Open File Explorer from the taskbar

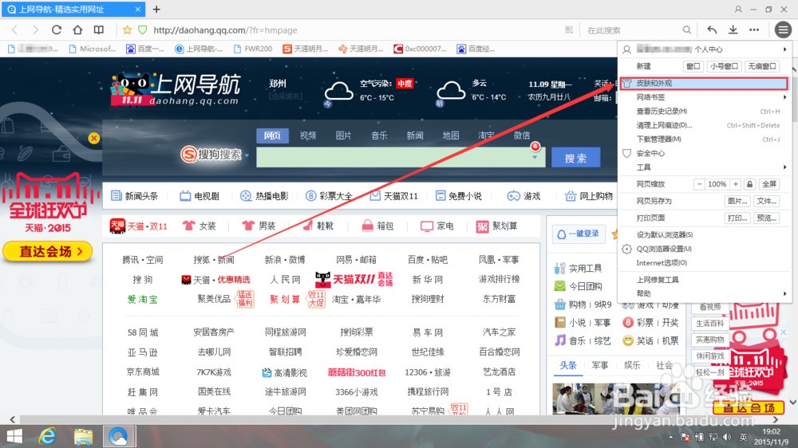point(83,436)
